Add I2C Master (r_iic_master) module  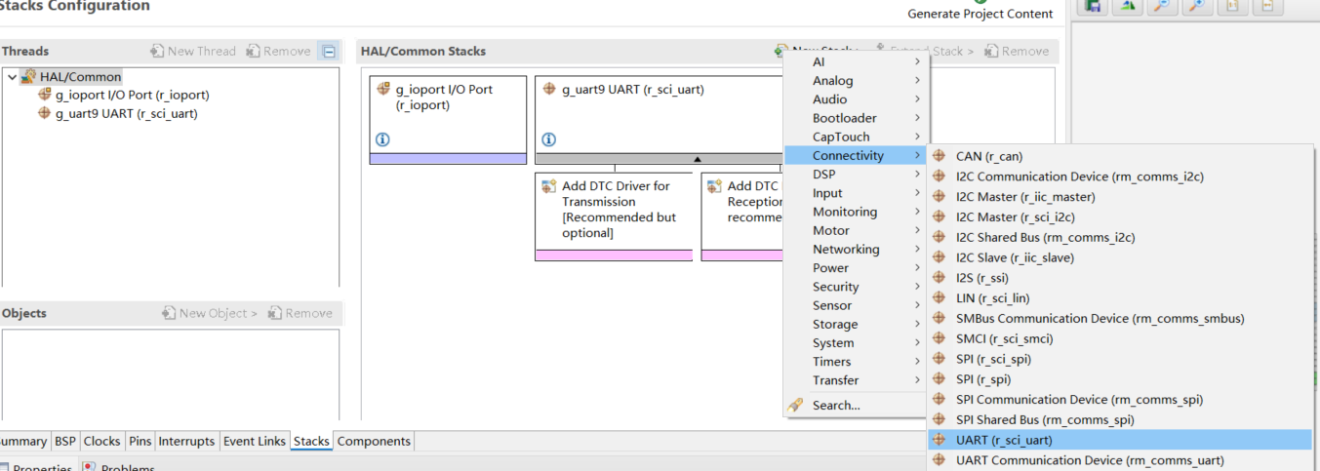pyautogui.click(x=1120, y=197)
